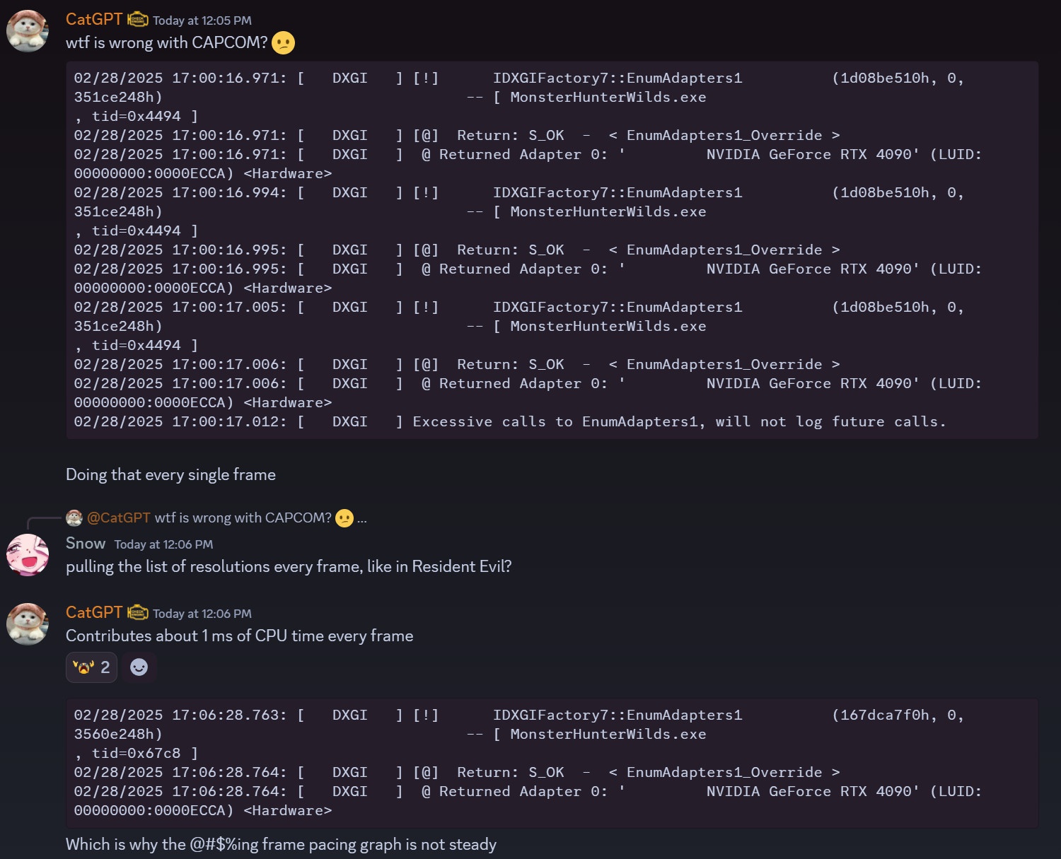Screen dimensions: 1061x859
Task: Click the 'Today at 12:05 PM' timestamp
Action: point(202,21)
